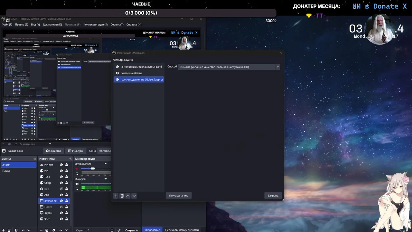Viewport: 412px width, 232px height.
Task: Click the Звук раб. стола volume slider
Action: [x=96, y=169]
